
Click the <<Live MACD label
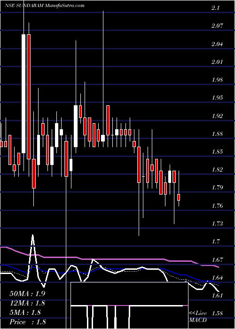point(198,317)
